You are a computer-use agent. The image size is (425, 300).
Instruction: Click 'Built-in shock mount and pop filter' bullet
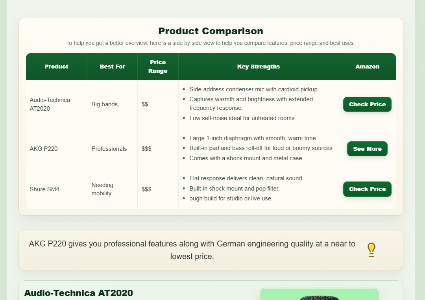point(235,189)
